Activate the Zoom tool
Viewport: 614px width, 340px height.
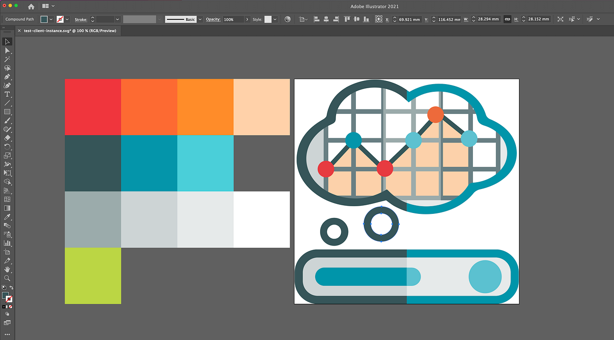coord(7,278)
